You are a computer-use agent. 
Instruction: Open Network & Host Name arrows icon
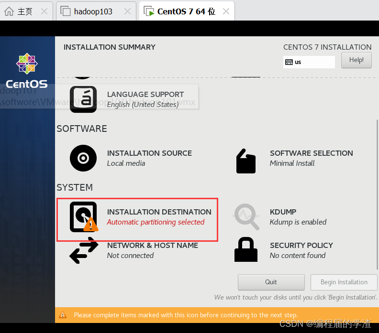click(84, 250)
